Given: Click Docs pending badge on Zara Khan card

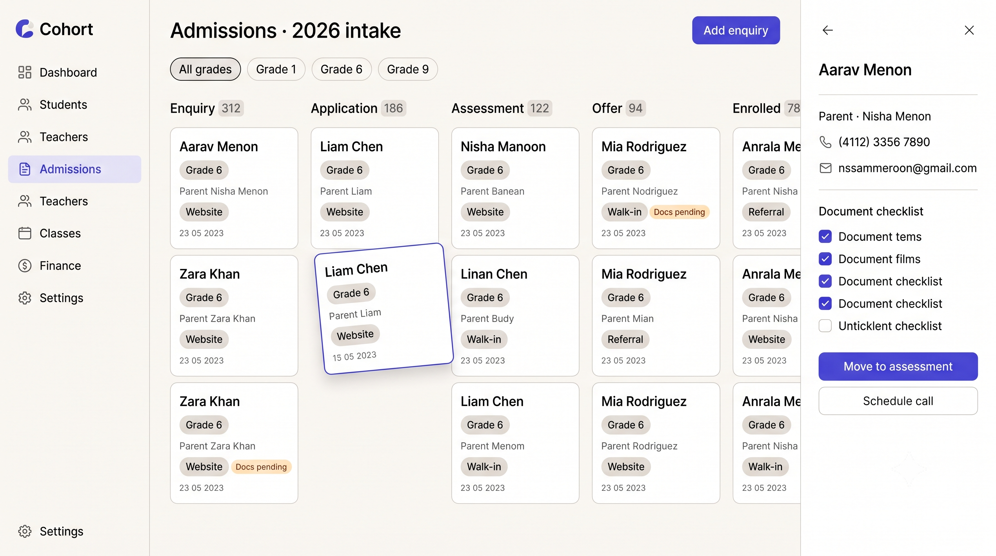Looking at the screenshot, I should [x=261, y=467].
